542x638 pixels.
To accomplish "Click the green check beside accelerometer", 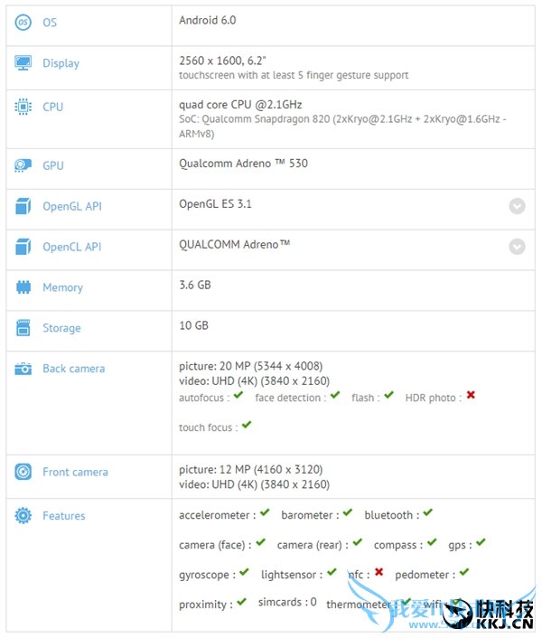I will (265, 513).
